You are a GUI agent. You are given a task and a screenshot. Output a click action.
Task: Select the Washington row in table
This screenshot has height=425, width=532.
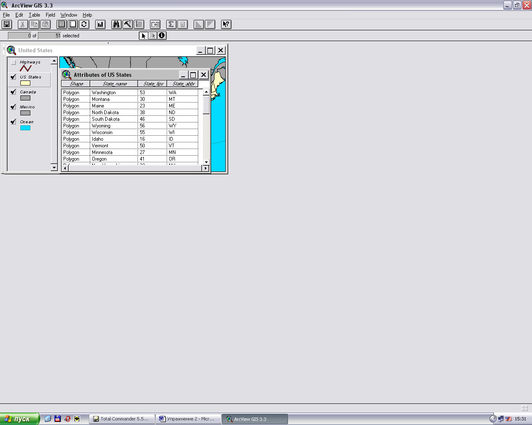[x=130, y=93]
